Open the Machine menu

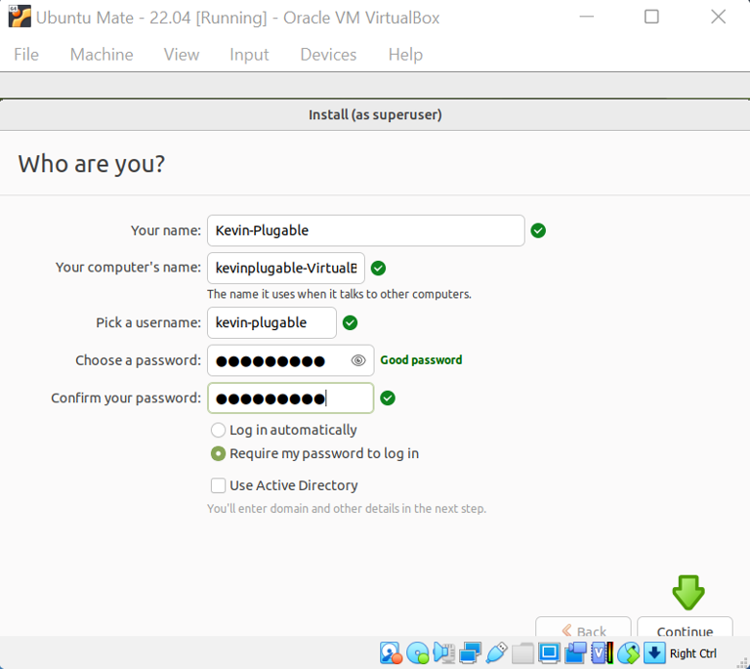click(102, 55)
